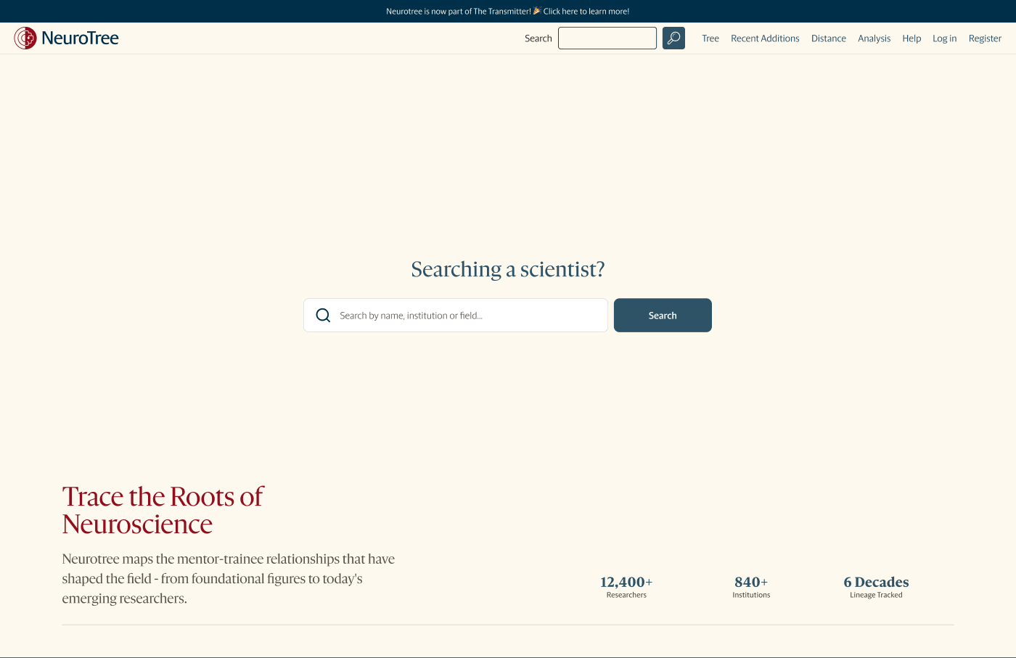Screen dimensions: 1016x658
Task: Click the 'Trace the Roots of Neuroscience' heading
Action: [x=163, y=510]
